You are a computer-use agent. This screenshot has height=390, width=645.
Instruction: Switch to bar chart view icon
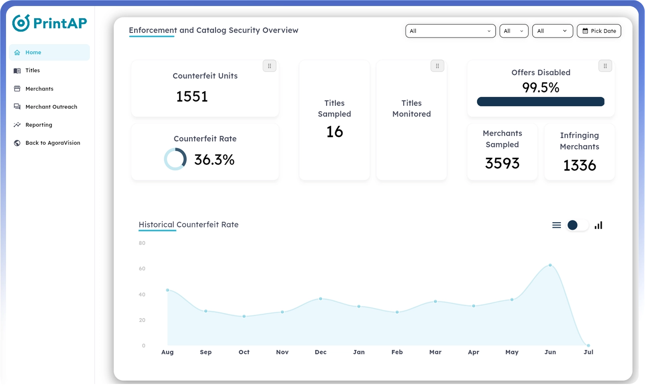tap(598, 225)
